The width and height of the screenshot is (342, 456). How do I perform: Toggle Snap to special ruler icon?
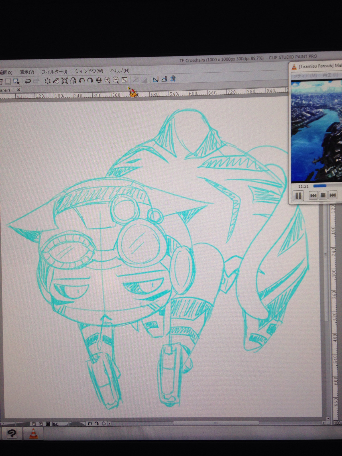(x=164, y=79)
